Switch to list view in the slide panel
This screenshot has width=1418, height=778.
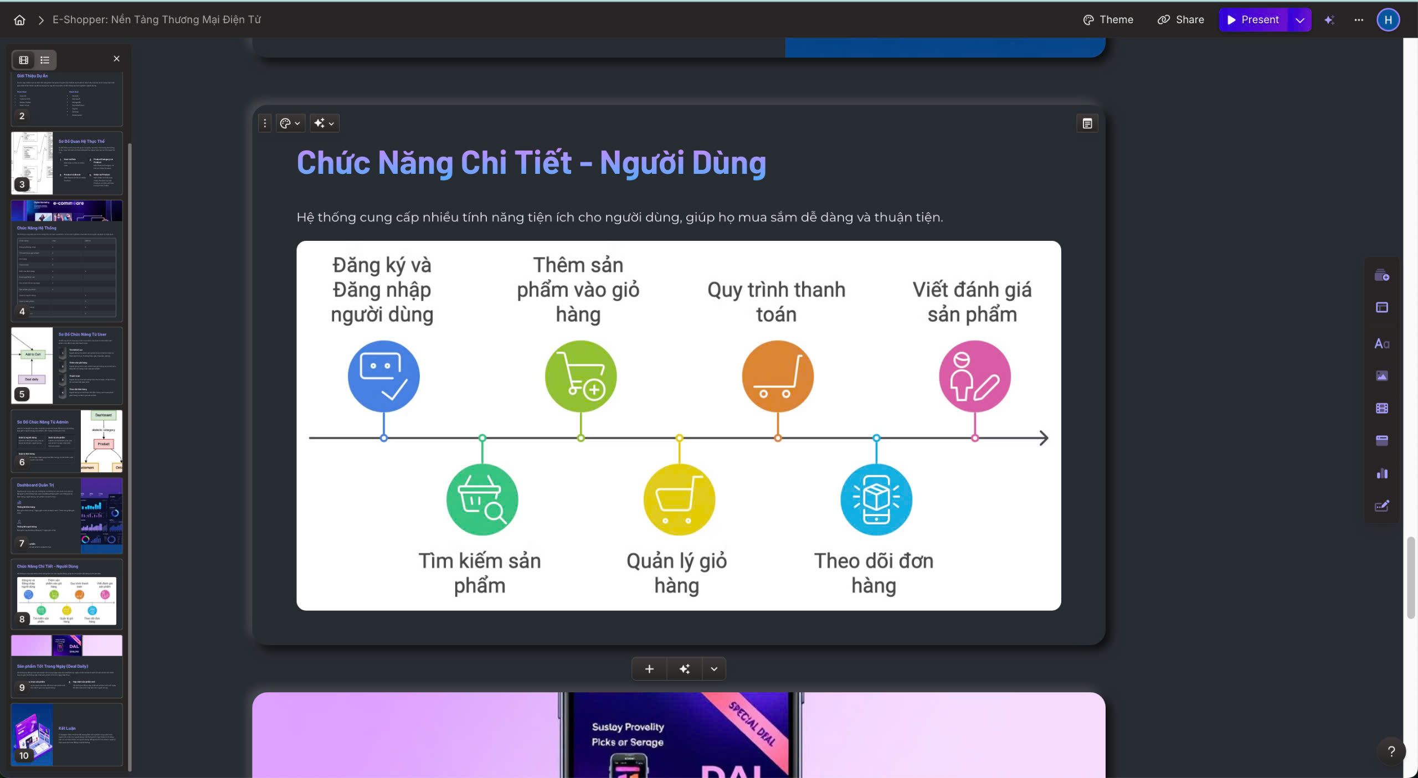point(44,60)
